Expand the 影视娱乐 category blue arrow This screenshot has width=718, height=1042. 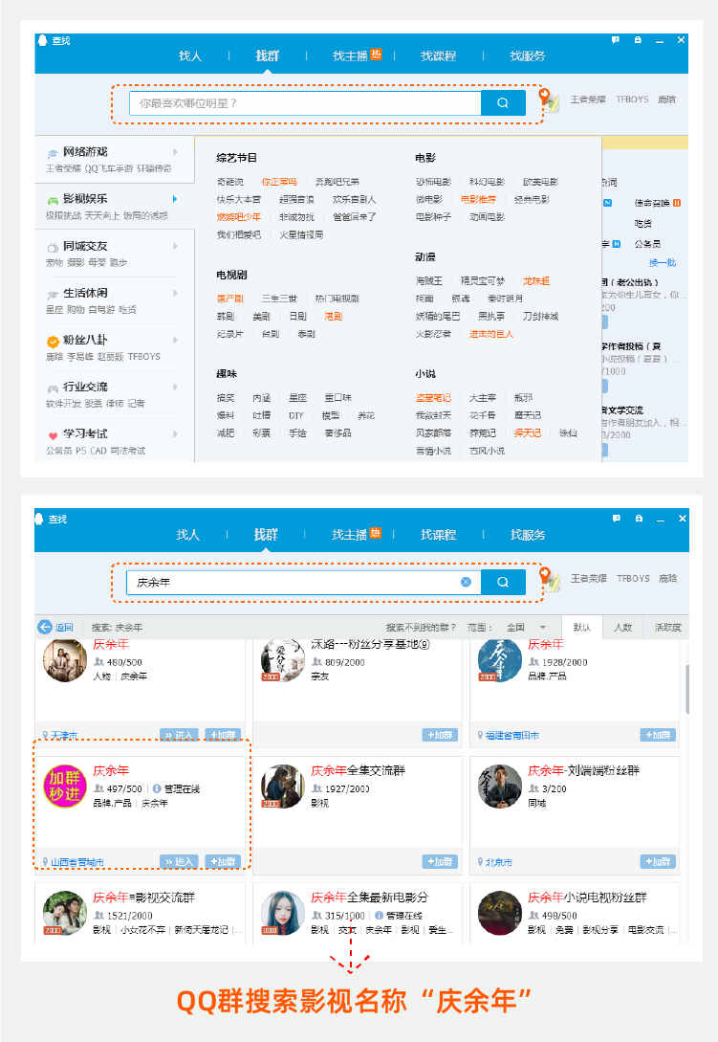175,199
